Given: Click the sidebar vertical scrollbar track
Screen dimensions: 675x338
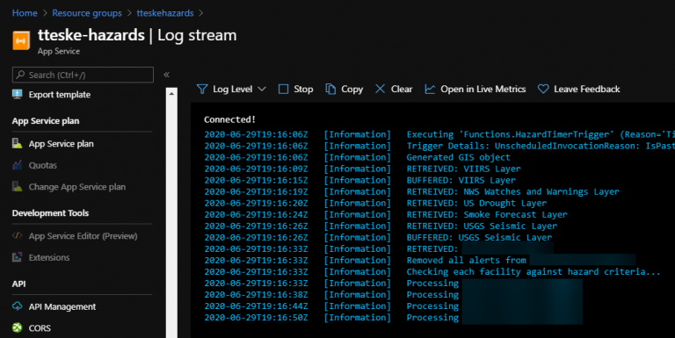Looking at the screenshot, I should coord(171,218).
